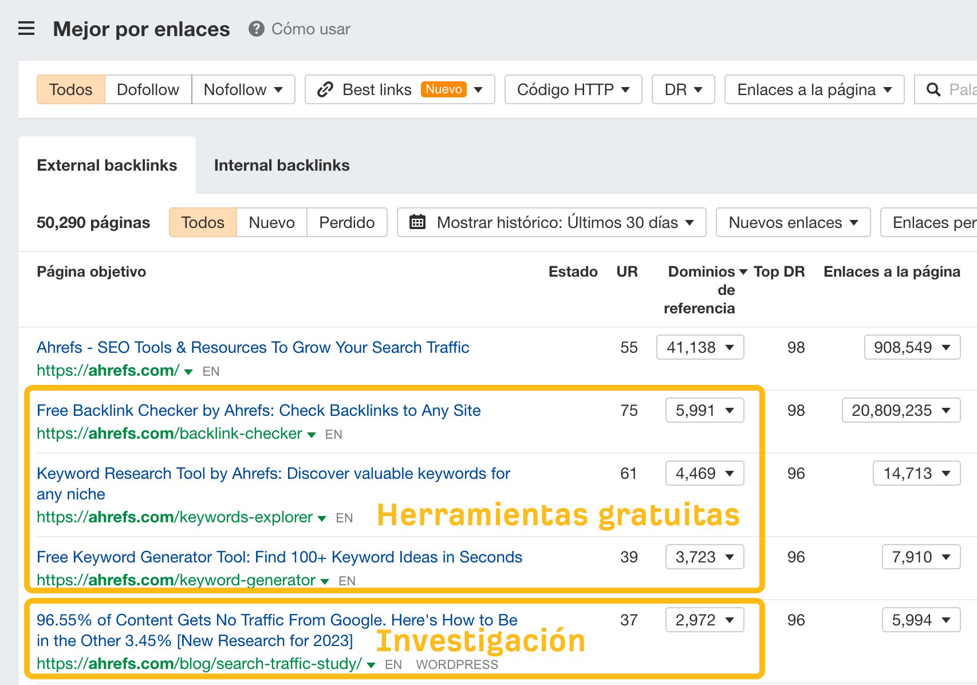This screenshot has height=685, width=977.
Task: Select the External backlinks tab
Action: pos(107,165)
